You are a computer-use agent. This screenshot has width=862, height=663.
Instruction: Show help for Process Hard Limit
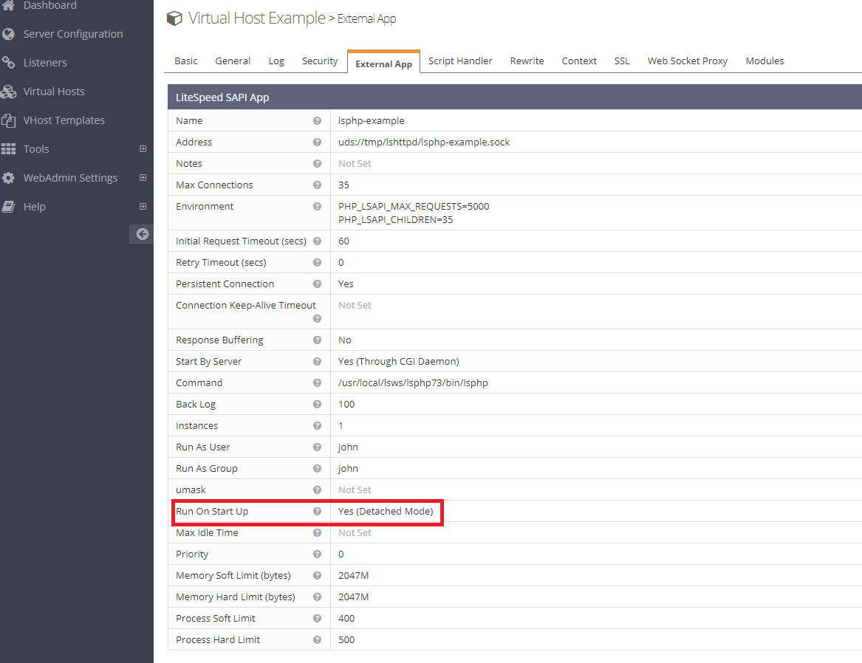[x=317, y=640]
